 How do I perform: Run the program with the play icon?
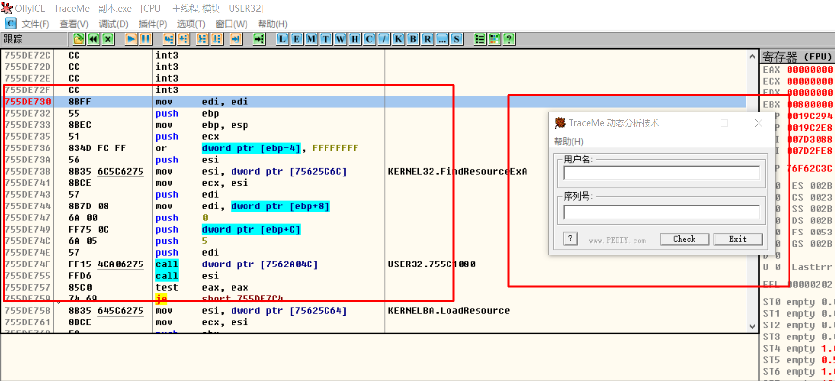pos(131,39)
